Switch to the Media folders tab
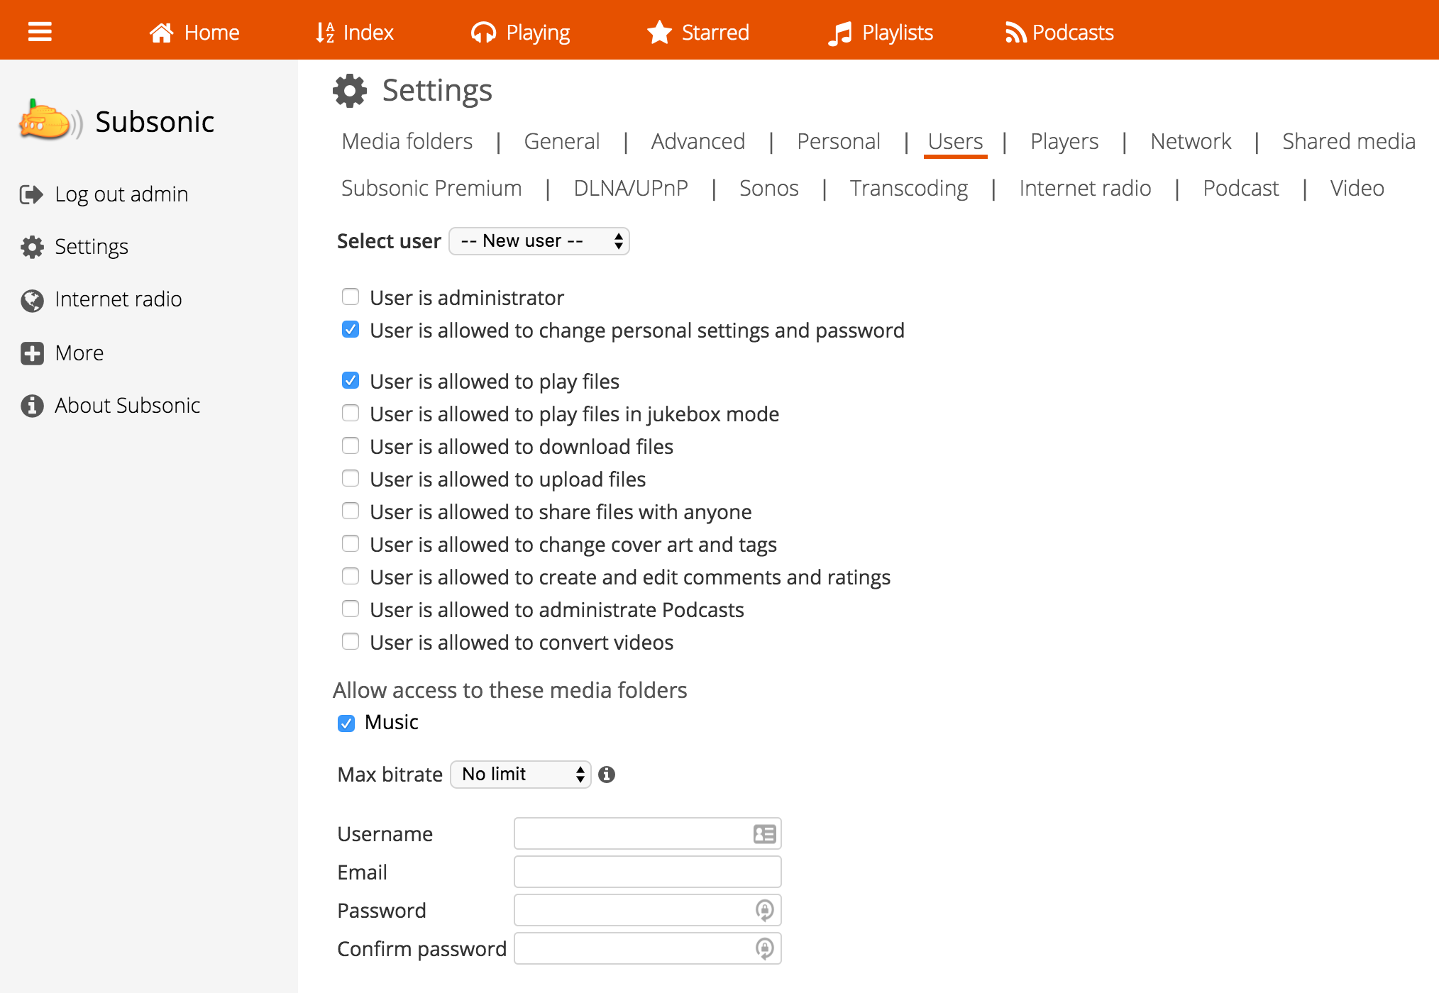1439x993 pixels. coord(407,142)
